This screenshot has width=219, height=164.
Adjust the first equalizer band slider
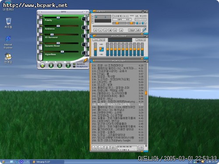[108, 49]
